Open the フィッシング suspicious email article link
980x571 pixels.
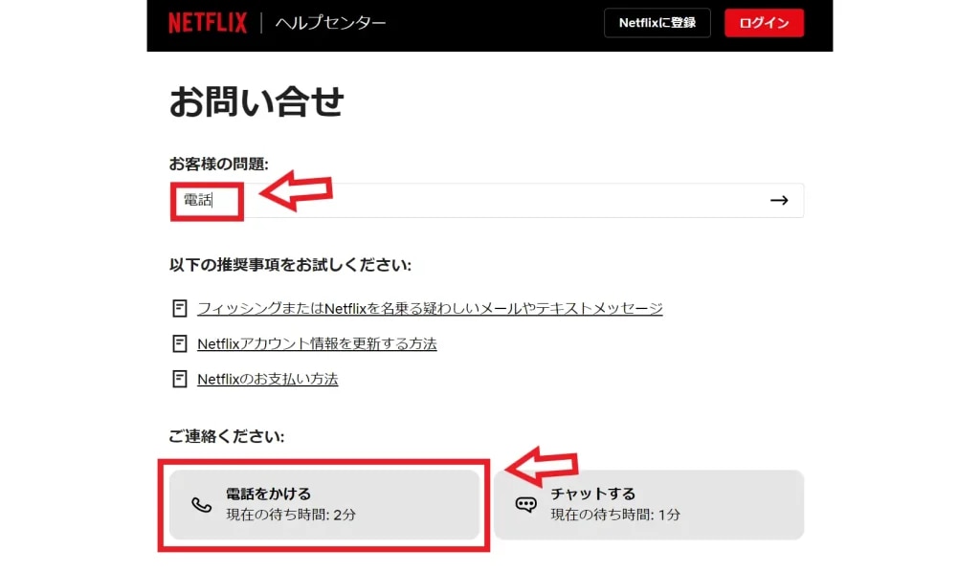coord(430,308)
